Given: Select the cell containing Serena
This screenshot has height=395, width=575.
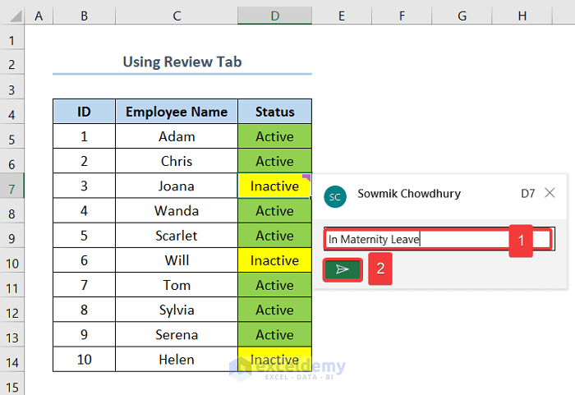Looking at the screenshot, I should [177, 334].
